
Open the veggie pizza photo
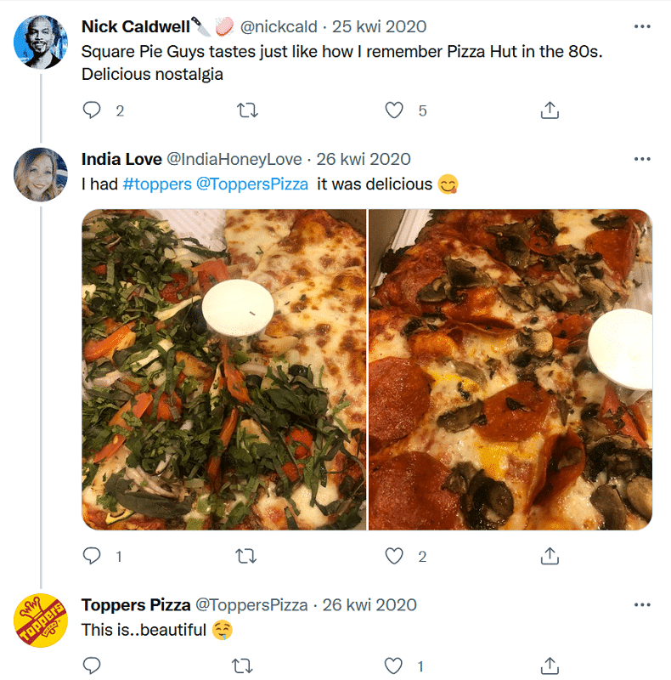pos(224,370)
